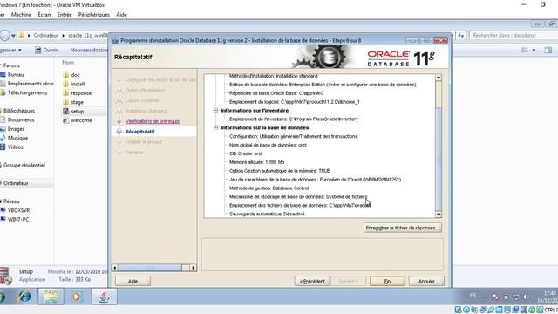Open Emplacements récents in sidebar
558x314 pixels.
tap(27, 84)
